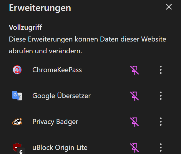Select the ChromeKeePass extension entry
The width and height of the screenshot is (181, 154).
57,70
